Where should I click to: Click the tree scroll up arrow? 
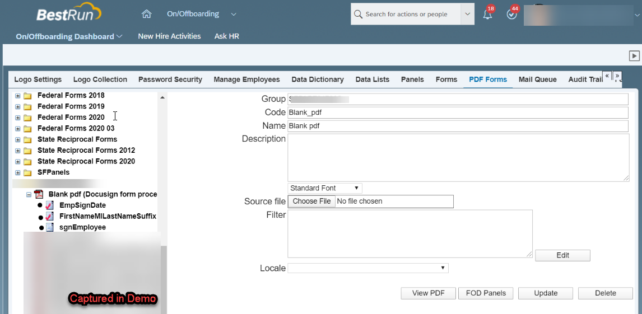pos(162,98)
